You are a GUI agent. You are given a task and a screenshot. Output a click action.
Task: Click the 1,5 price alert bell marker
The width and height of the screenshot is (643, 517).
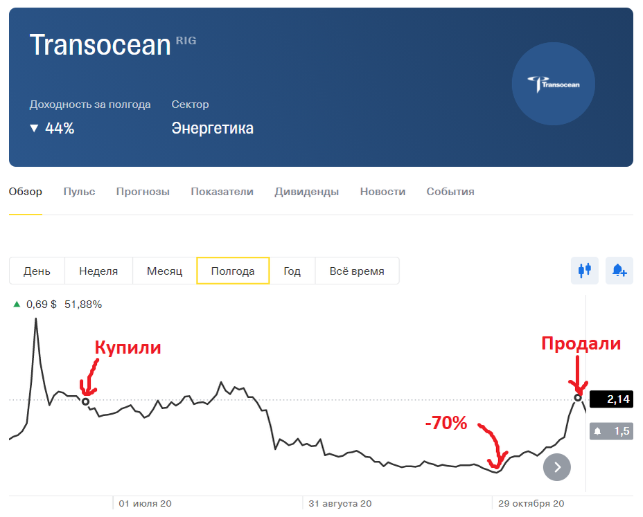tap(611, 431)
